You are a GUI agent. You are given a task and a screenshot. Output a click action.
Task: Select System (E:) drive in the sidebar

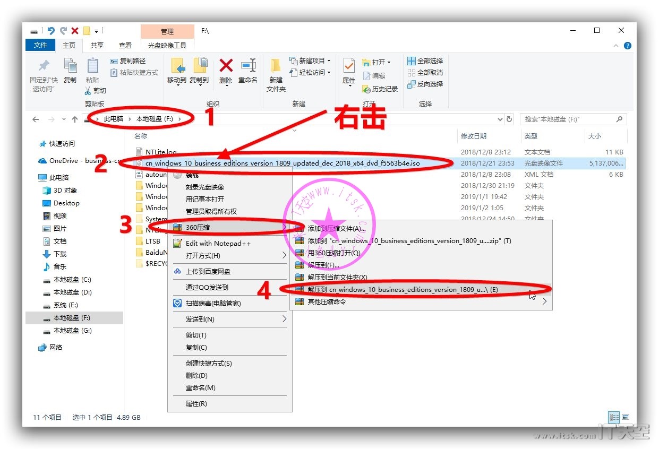coord(61,305)
